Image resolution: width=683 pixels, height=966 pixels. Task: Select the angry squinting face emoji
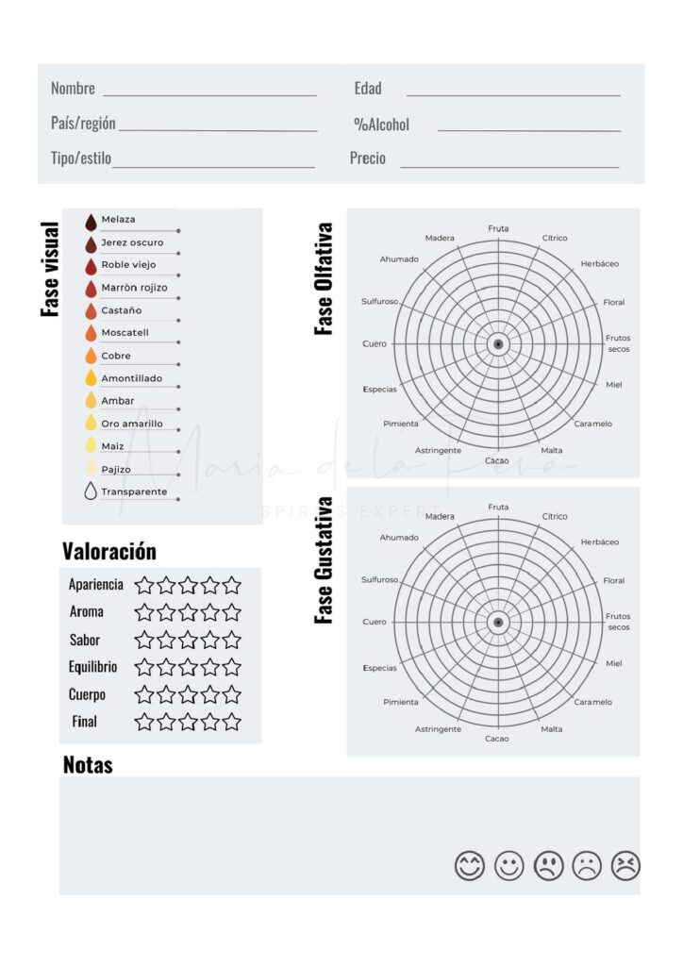pyautogui.click(x=625, y=865)
